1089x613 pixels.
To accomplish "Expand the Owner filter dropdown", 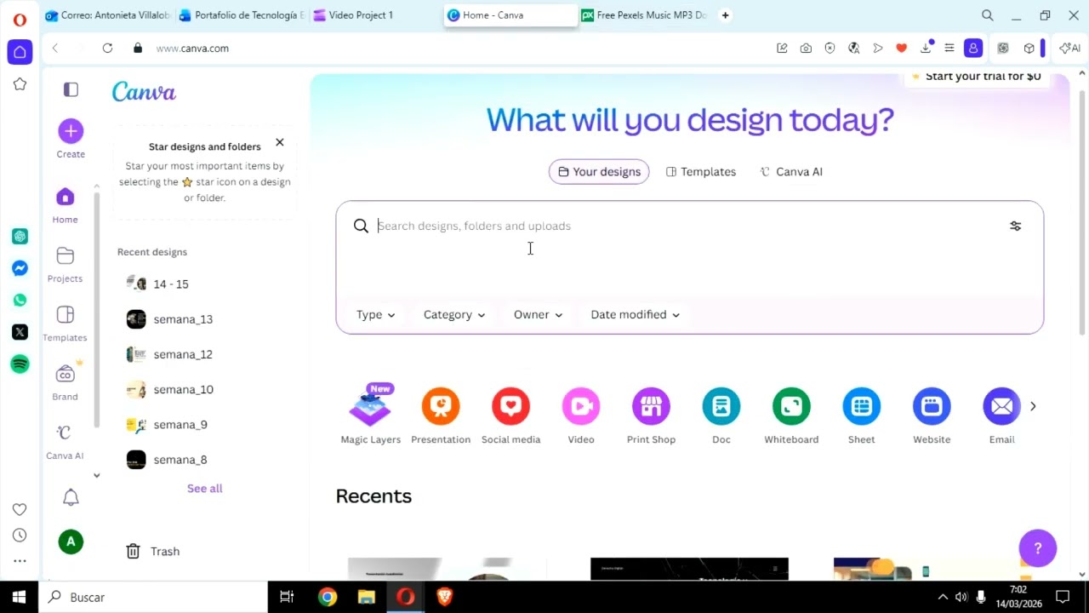I will point(538,315).
